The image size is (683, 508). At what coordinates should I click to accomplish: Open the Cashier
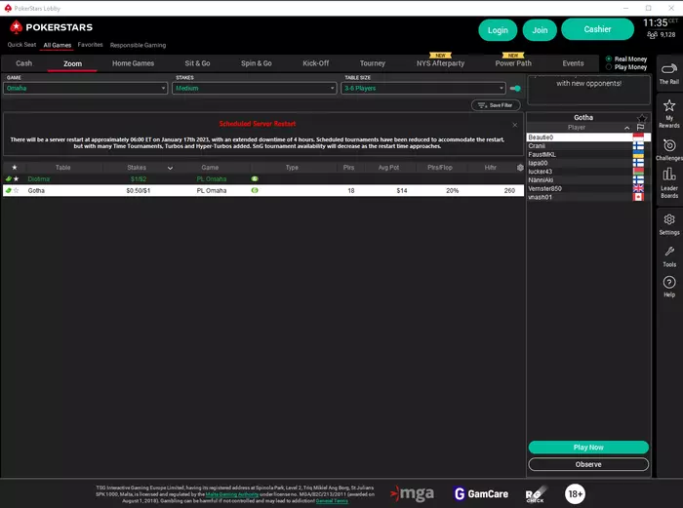(597, 29)
